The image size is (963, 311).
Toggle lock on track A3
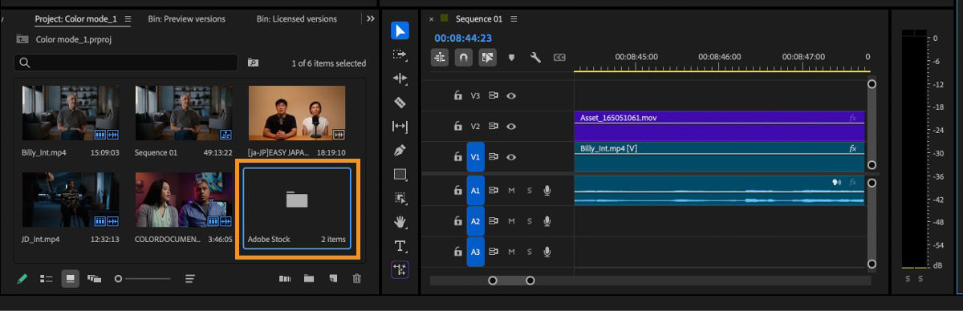coord(458,252)
